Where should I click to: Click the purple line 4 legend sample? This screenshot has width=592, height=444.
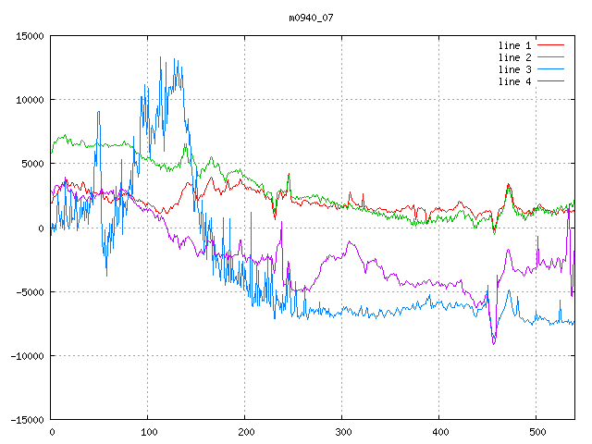coord(551,81)
